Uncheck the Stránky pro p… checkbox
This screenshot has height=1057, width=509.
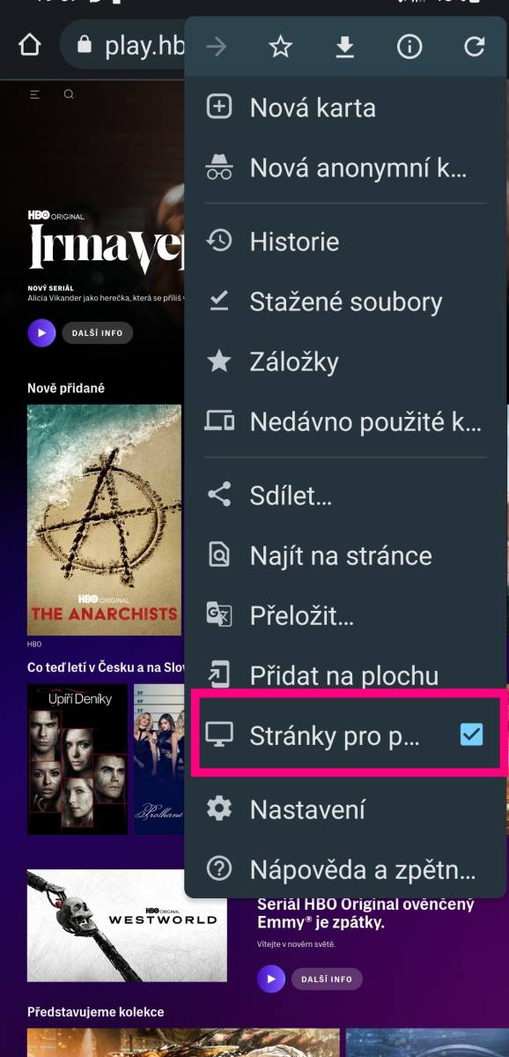point(471,734)
